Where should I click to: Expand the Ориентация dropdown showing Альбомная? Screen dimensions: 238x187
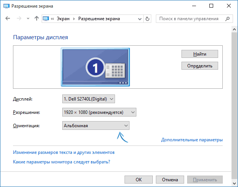pos(96,125)
